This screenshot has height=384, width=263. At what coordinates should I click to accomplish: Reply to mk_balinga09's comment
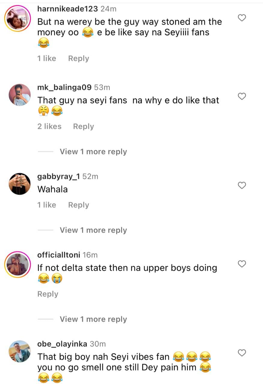tap(83, 127)
